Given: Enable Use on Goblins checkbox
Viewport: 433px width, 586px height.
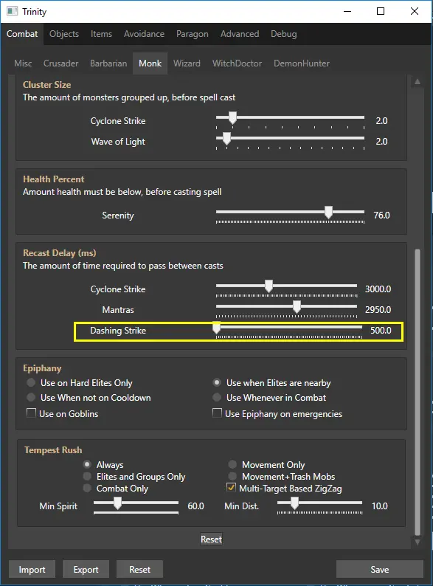Looking at the screenshot, I should (32, 413).
